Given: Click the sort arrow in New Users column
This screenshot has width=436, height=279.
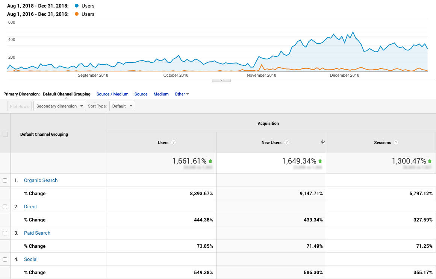Looking at the screenshot, I should (x=322, y=142).
